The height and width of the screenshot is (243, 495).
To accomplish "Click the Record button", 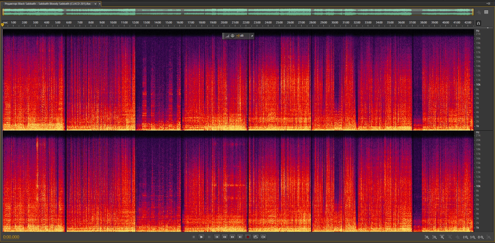I will pos(248,237).
